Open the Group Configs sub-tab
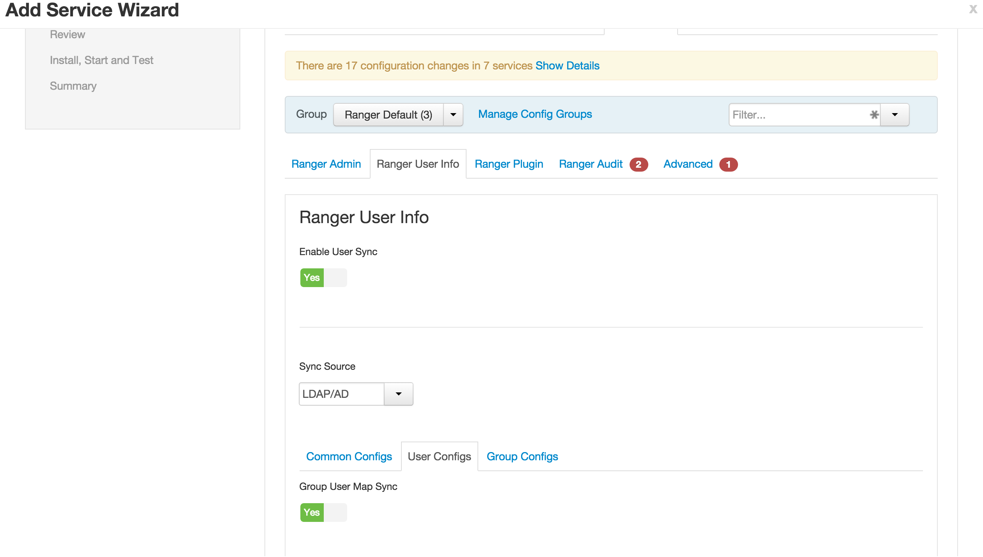The width and height of the screenshot is (983, 557). [522, 457]
